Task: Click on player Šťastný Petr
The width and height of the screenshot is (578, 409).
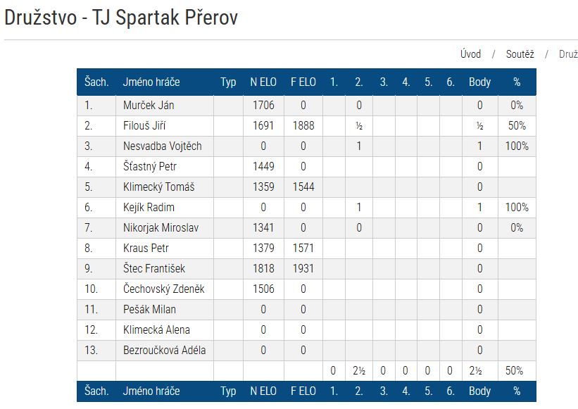Action: click(x=149, y=167)
